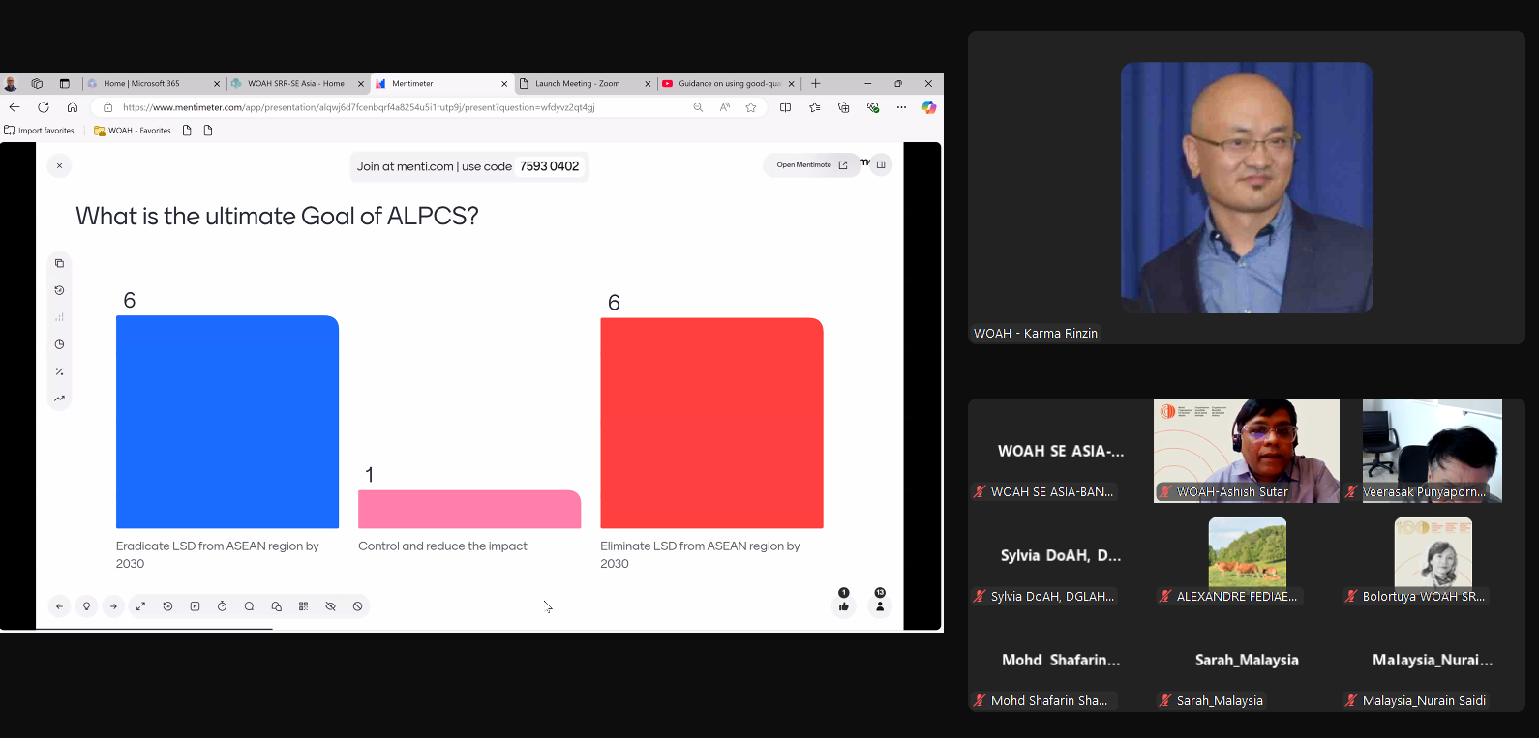Switch chart to pie view
The height and width of the screenshot is (738, 1539).
tap(59, 344)
